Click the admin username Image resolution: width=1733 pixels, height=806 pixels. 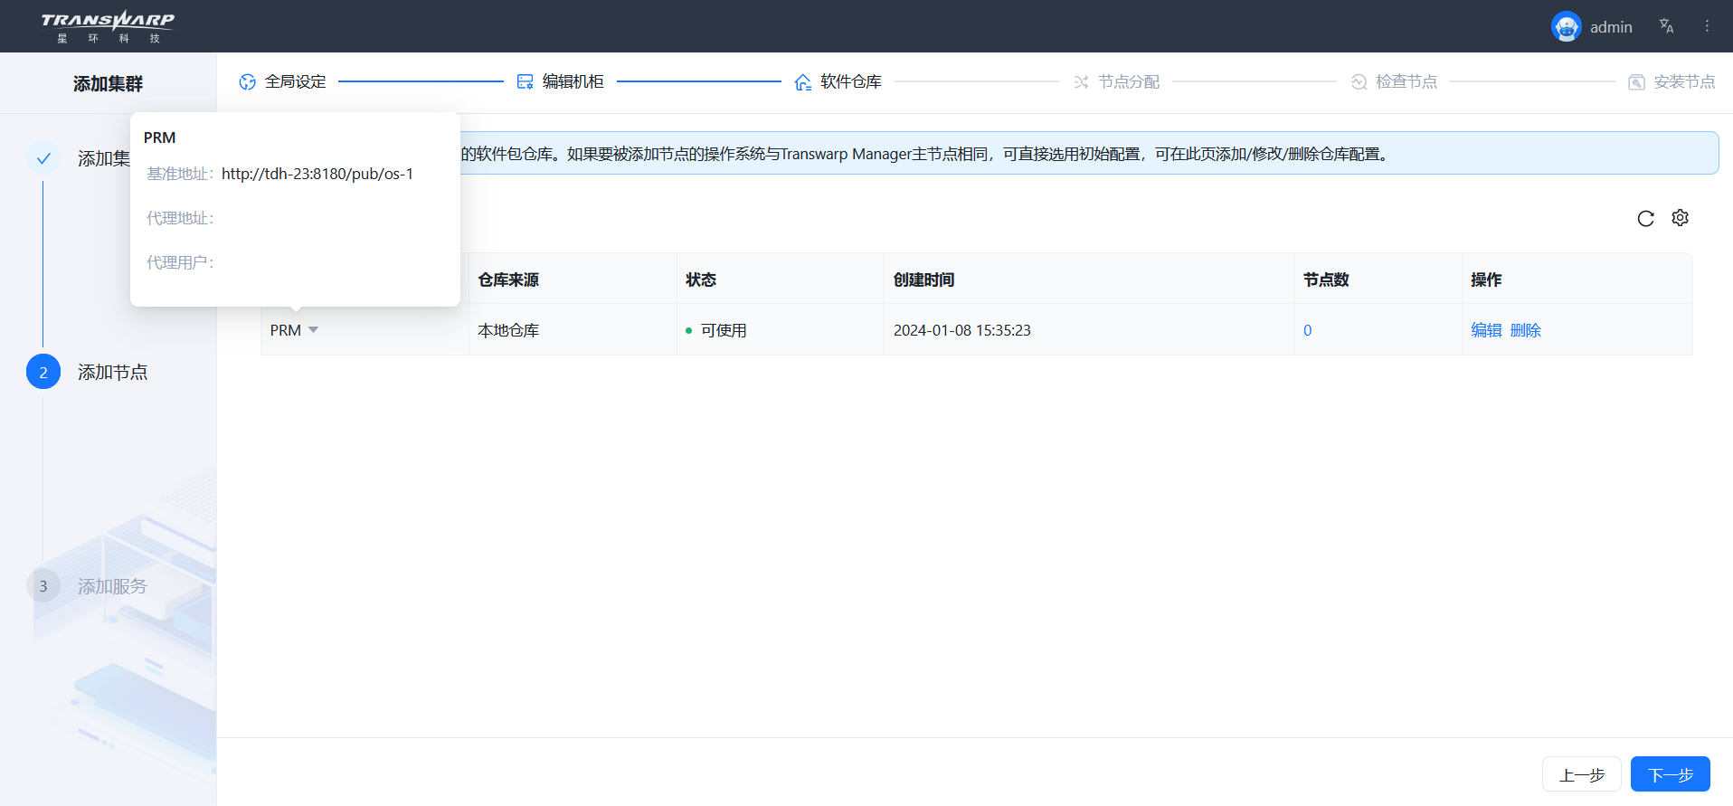point(1611,27)
